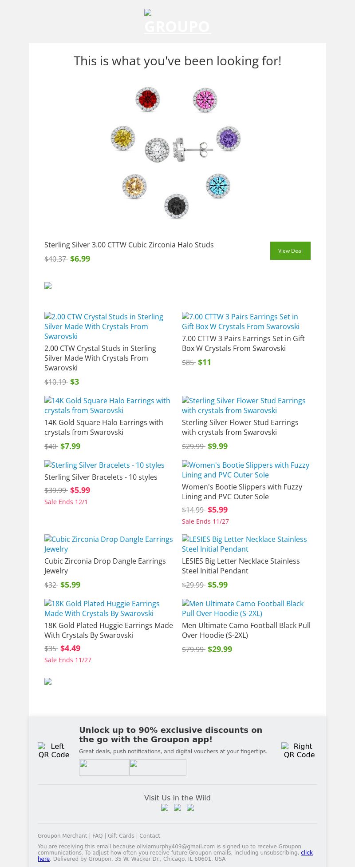Image resolution: width=355 pixels, height=867 pixels.
Task: Open the 7.00 CTTW 3 Pairs Earrings link
Action: (x=241, y=322)
